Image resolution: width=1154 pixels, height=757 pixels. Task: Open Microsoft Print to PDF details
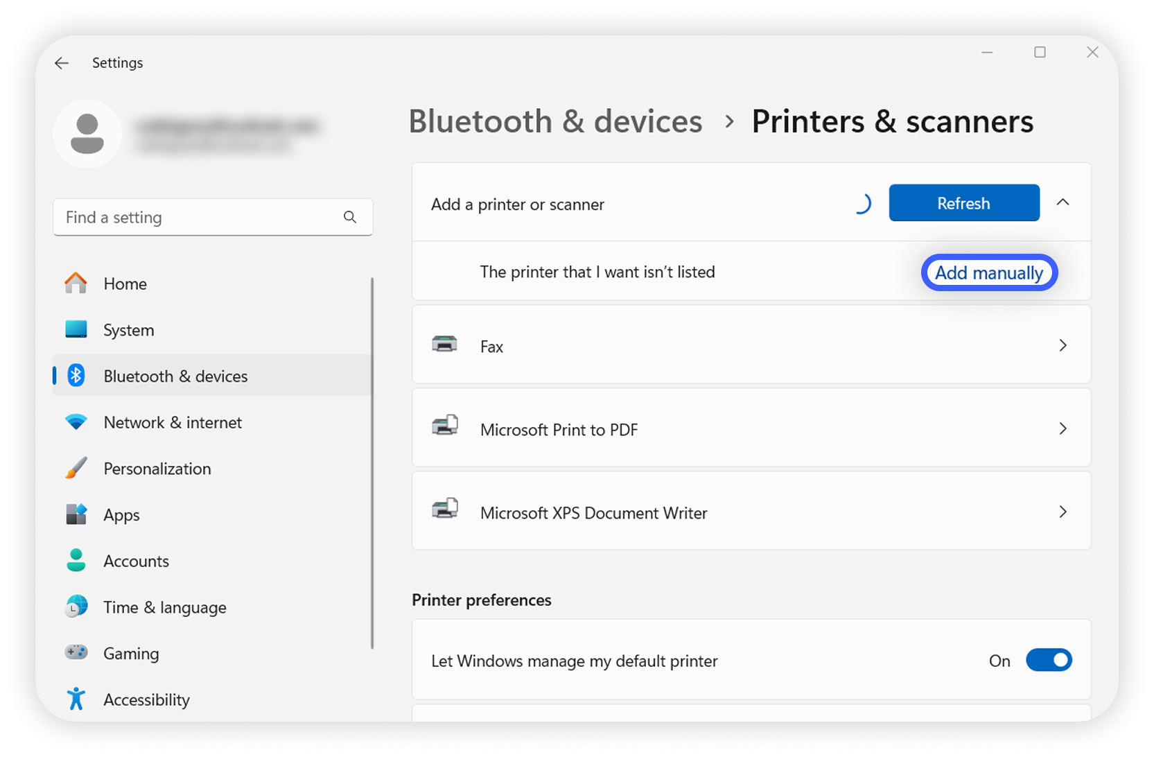coord(1063,428)
